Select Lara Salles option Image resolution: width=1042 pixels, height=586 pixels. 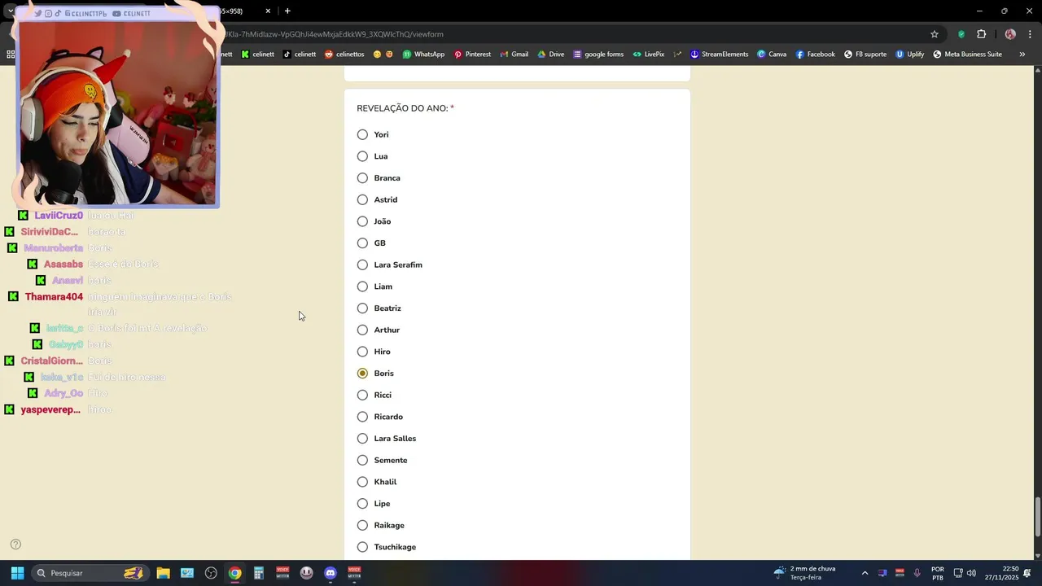click(362, 439)
